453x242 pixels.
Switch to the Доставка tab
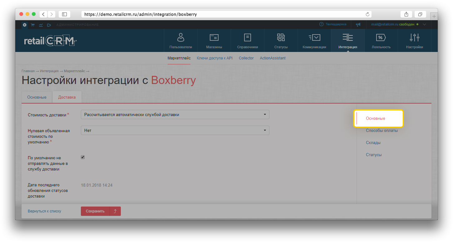(67, 97)
